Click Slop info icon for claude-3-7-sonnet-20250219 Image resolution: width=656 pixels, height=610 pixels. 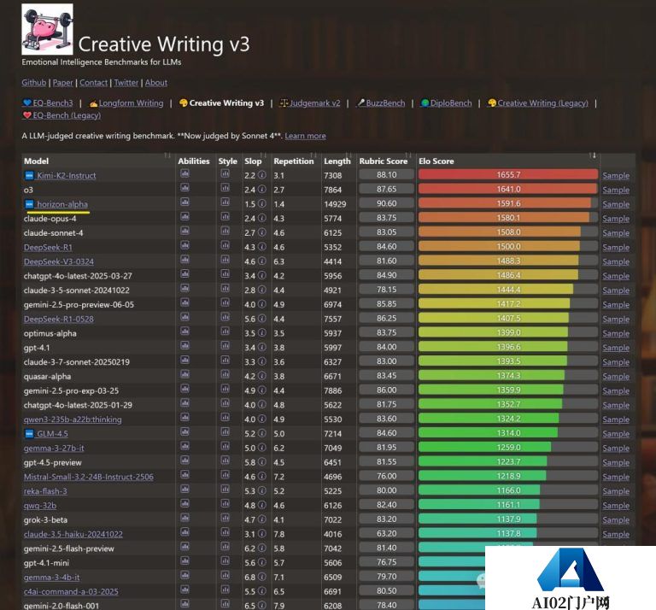[x=262, y=361]
